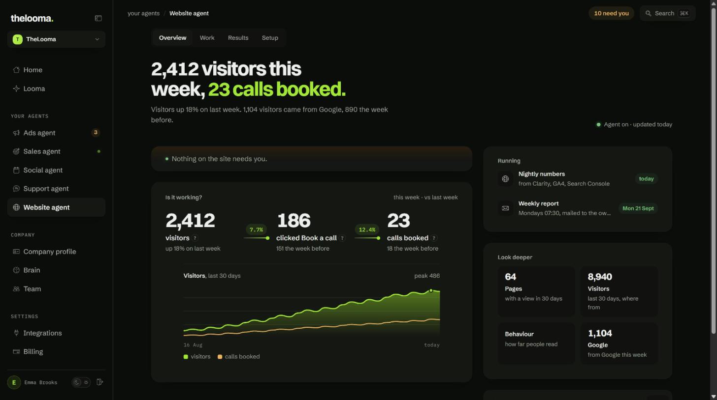Screen dimensions: 717x400
Task: Click help icon beside 'clicked Book a call'
Action: point(342,238)
